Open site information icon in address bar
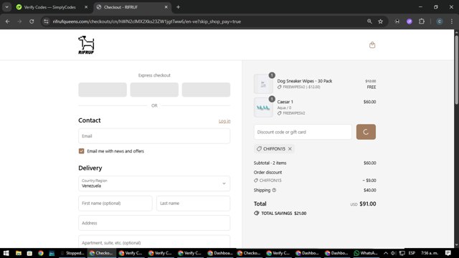This screenshot has height=258, width=459. [x=46, y=21]
